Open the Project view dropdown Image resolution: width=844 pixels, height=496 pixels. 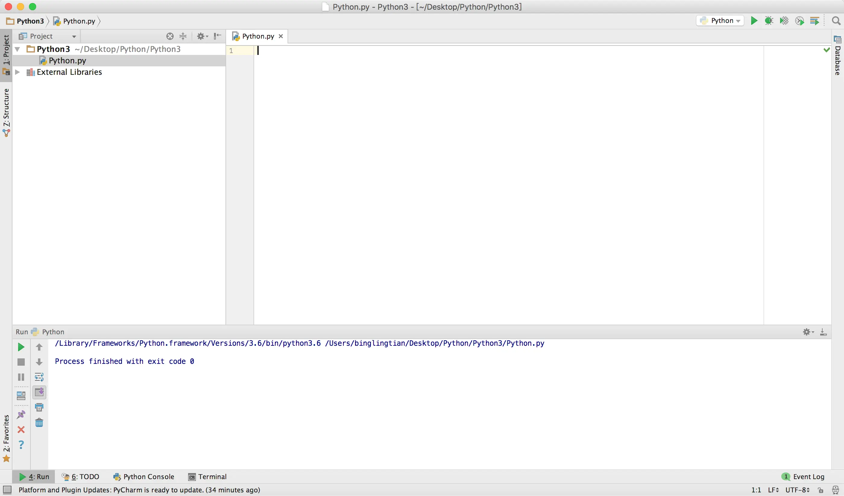(74, 36)
